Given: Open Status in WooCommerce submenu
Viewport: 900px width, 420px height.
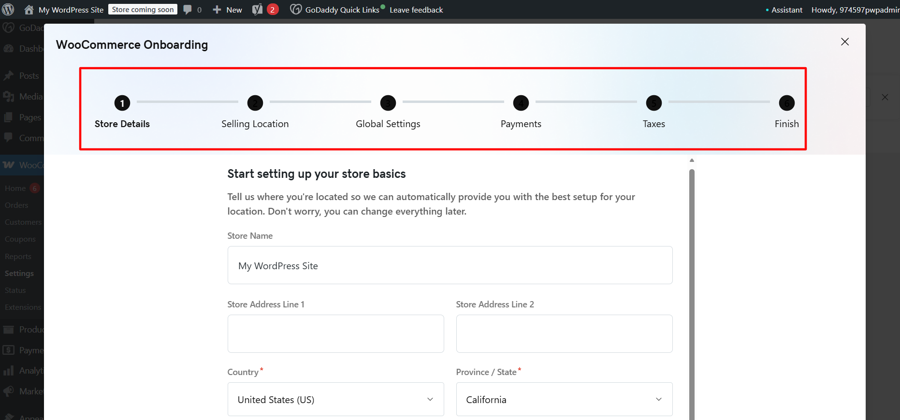Looking at the screenshot, I should [x=15, y=290].
